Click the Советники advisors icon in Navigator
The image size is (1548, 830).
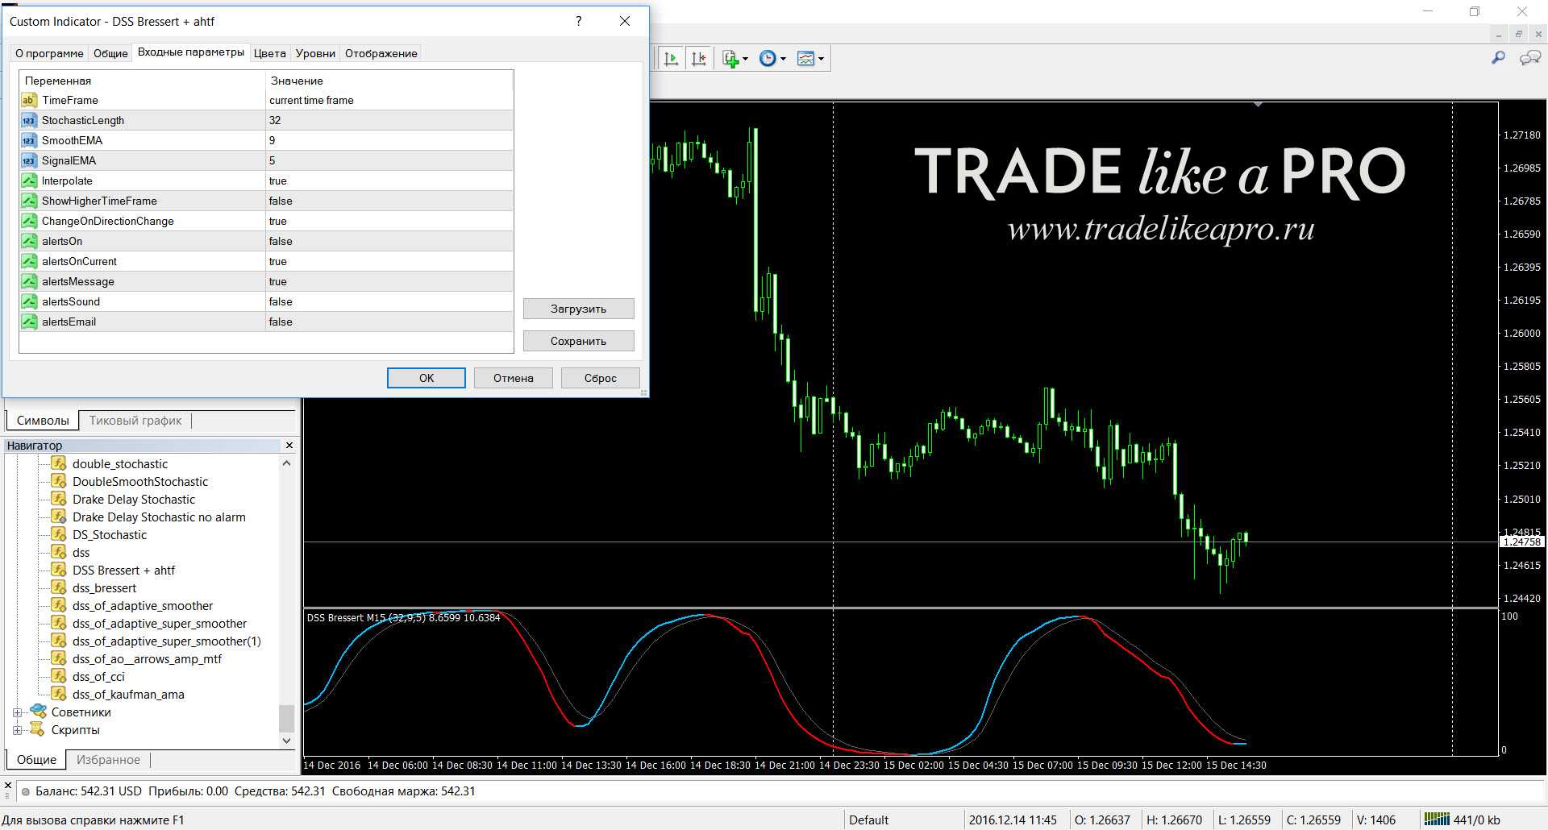pos(38,712)
